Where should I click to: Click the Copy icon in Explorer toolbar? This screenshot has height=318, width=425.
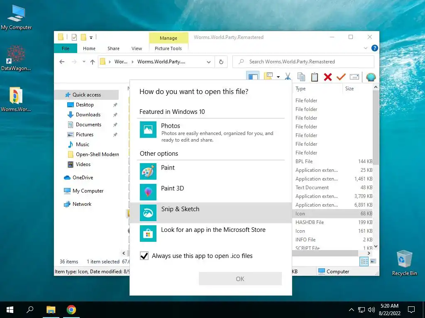[301, 77]
